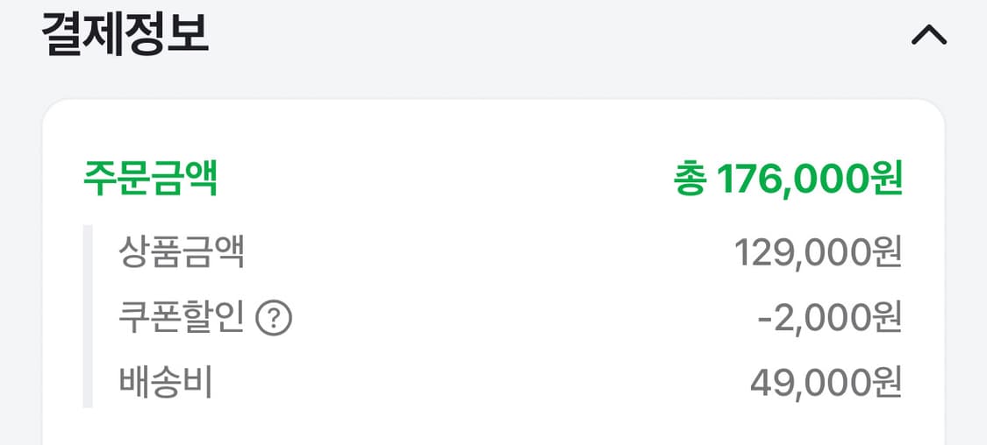Click the product amount 129,000원

(818, 253)
